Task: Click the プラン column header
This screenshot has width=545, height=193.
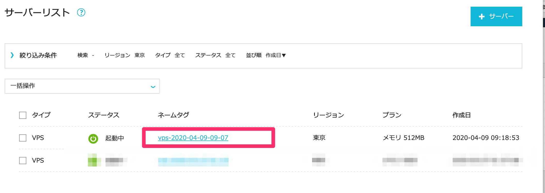Action: [392, 115]
